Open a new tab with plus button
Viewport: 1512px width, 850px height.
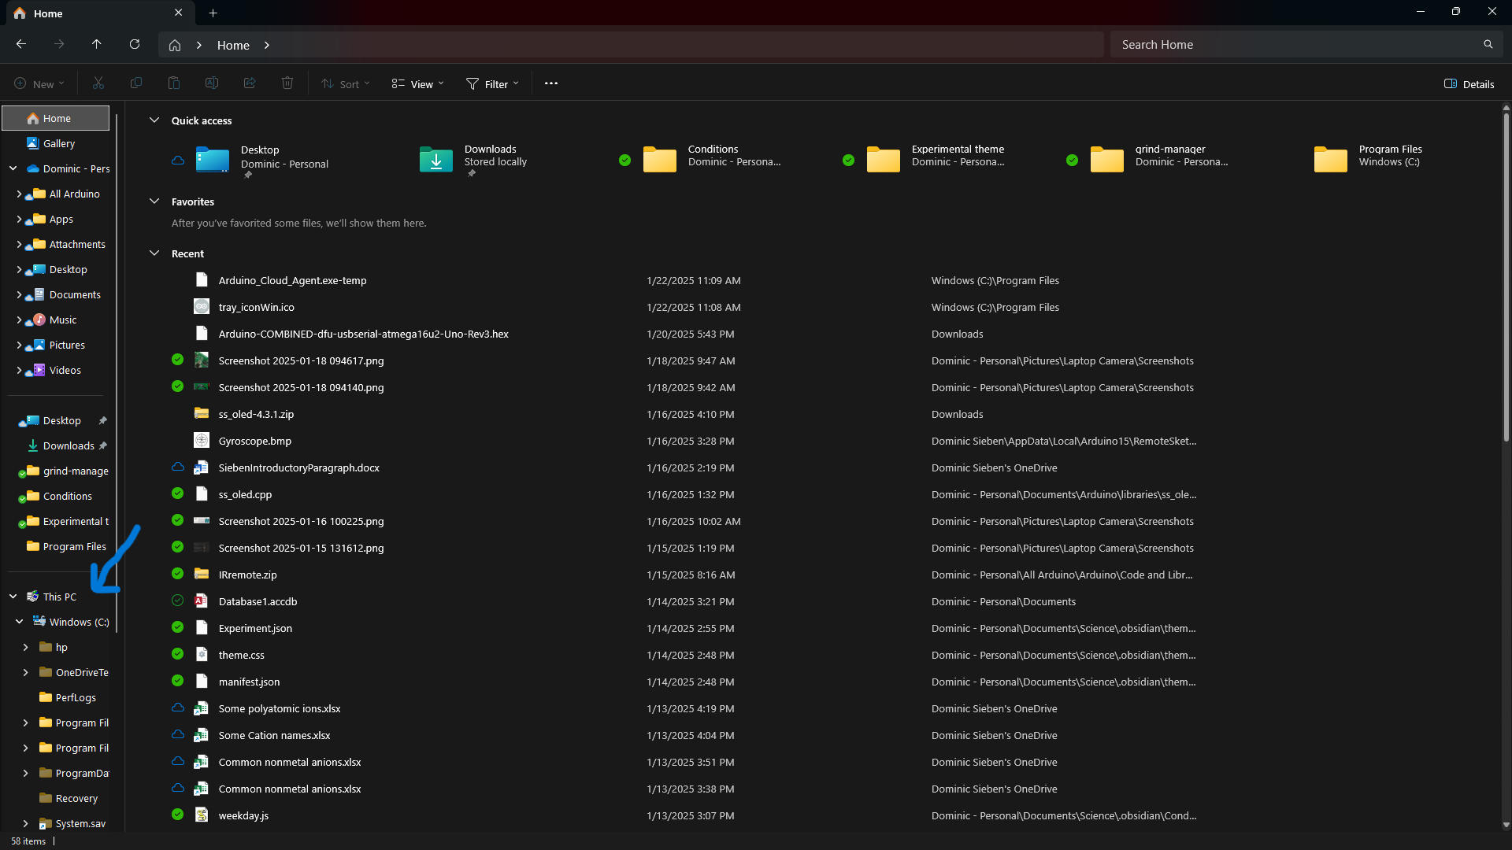click(x=213, y=13)
